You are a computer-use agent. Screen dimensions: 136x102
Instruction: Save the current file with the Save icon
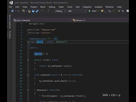pos(33,11)
